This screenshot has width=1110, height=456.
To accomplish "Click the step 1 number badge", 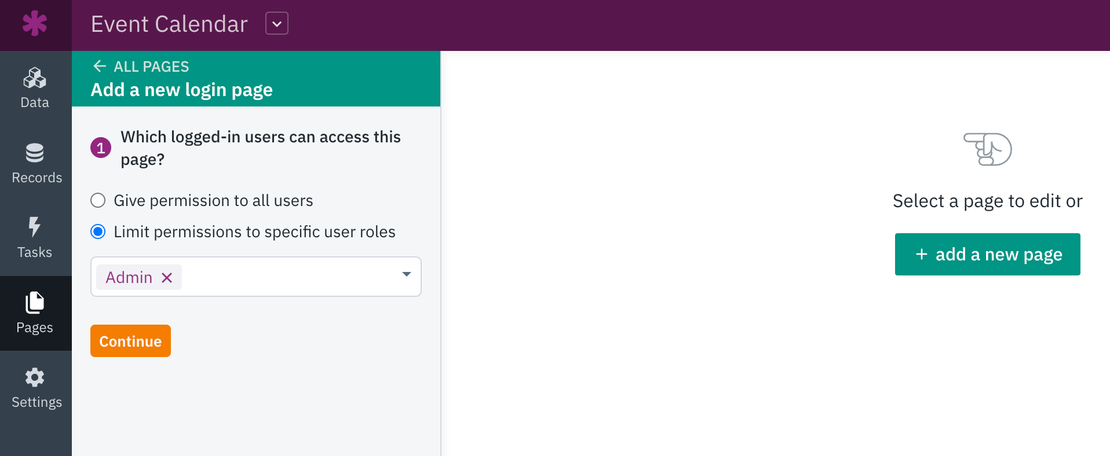I will [101, 148].
